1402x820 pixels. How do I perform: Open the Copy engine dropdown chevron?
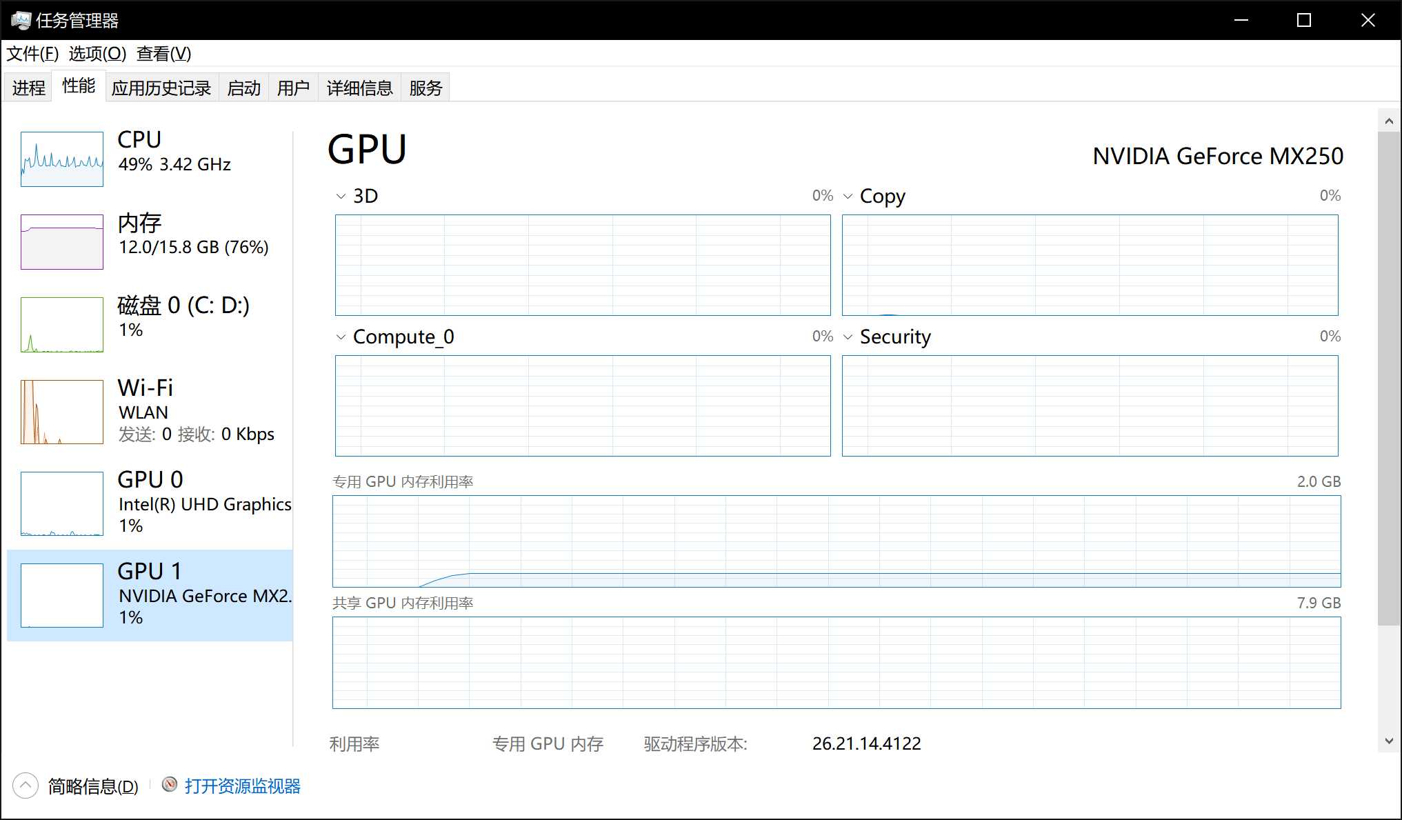click(848, 197)
